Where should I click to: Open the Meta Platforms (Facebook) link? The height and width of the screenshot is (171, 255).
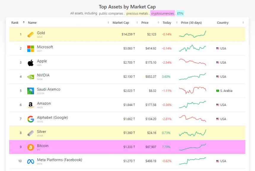(59, 160)
